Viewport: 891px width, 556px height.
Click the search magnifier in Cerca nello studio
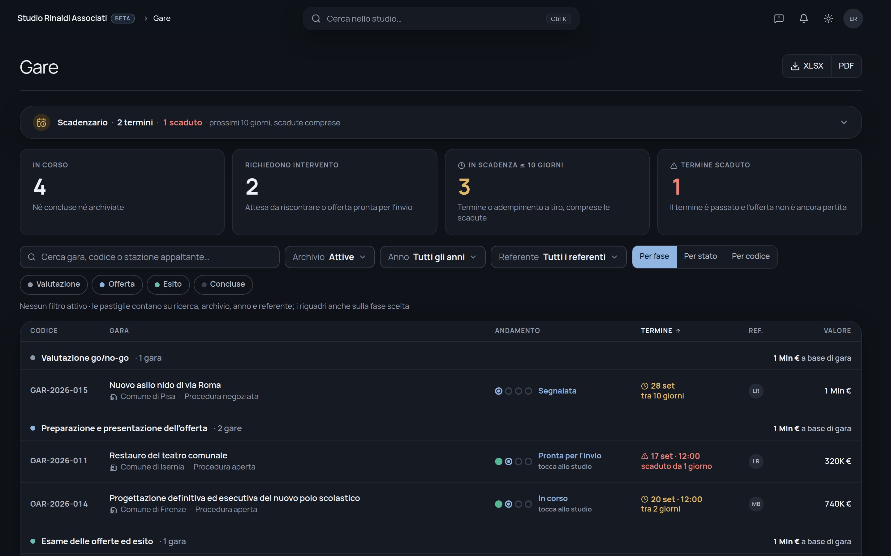(316, 19)
